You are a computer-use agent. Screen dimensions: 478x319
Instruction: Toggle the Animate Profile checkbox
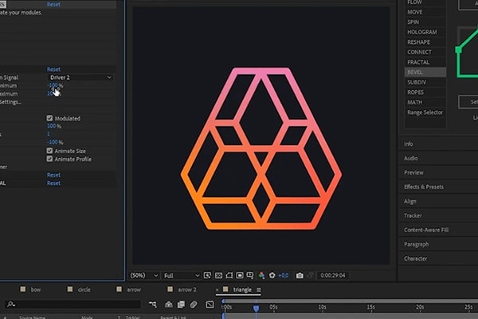coord(50,158)
